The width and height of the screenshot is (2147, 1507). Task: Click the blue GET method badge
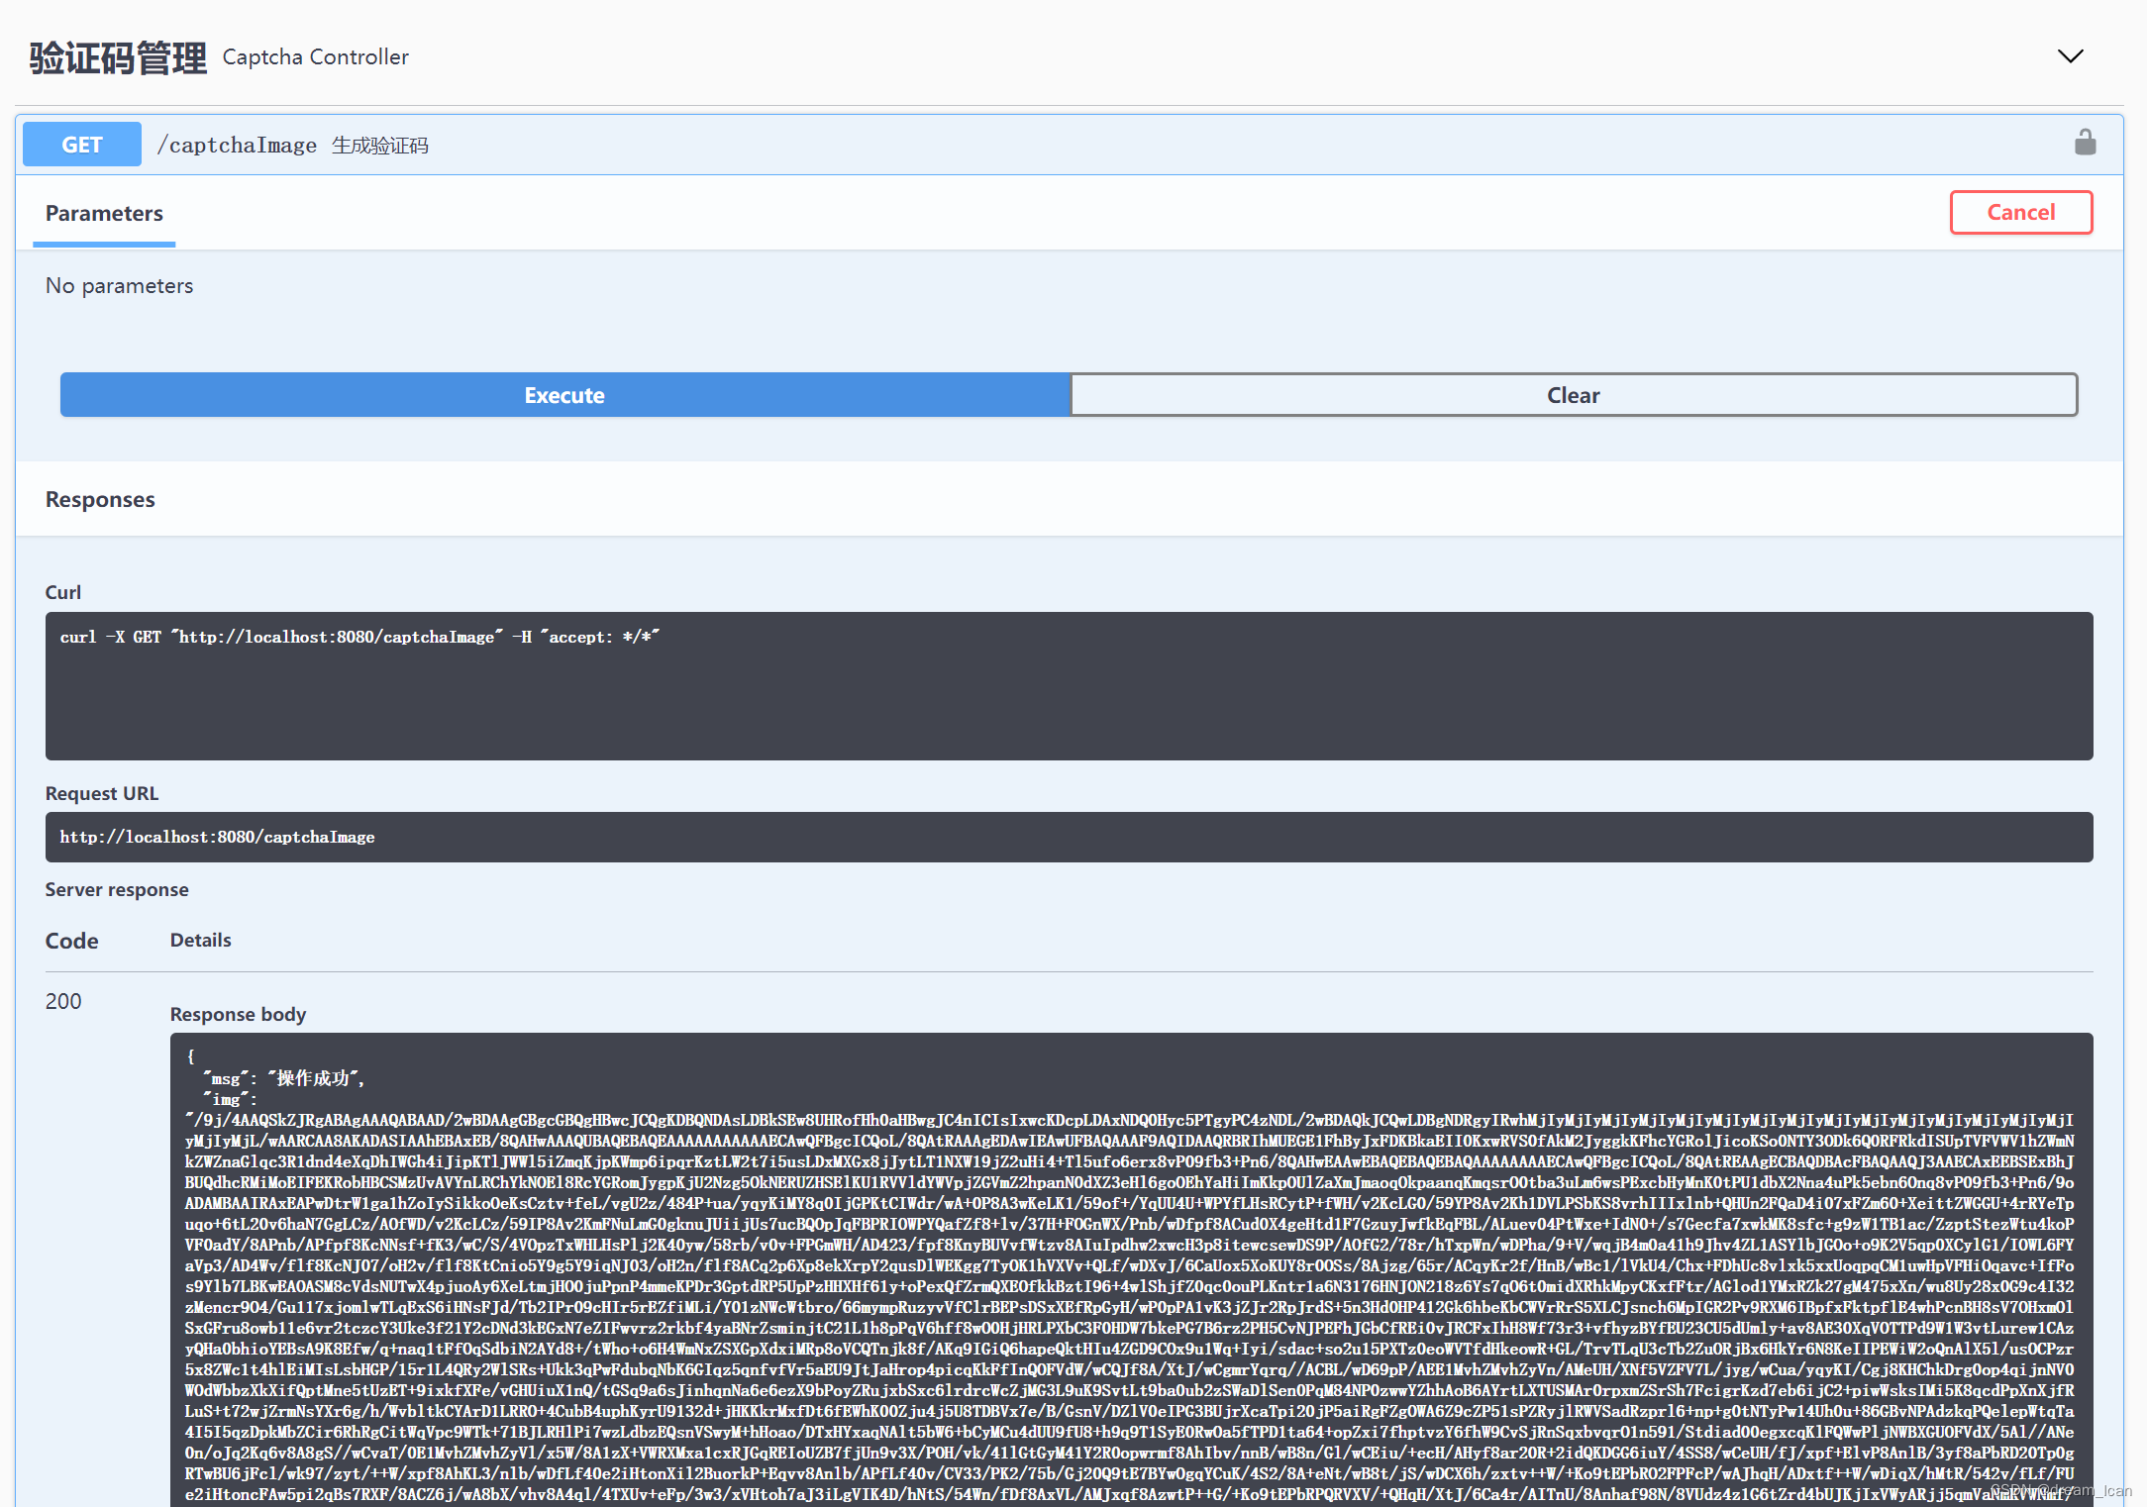[82, 145]
